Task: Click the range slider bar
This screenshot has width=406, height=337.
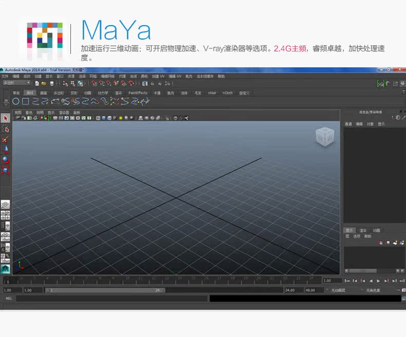Action: coord(105,290)
